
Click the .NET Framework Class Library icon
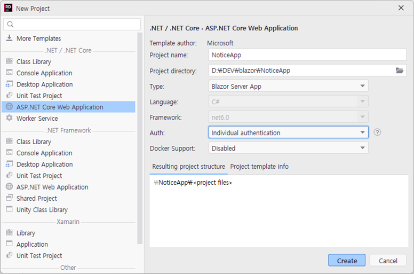[x=9, y=142]
